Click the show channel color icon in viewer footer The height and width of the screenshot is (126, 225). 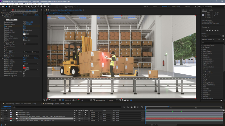point(79,100)
